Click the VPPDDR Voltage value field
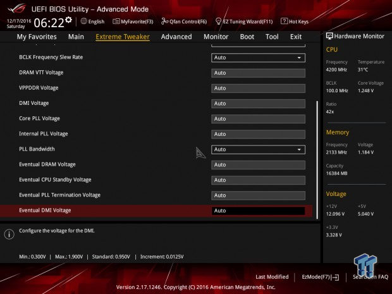This screenshot has height=294, width=392. pos(258,89)
